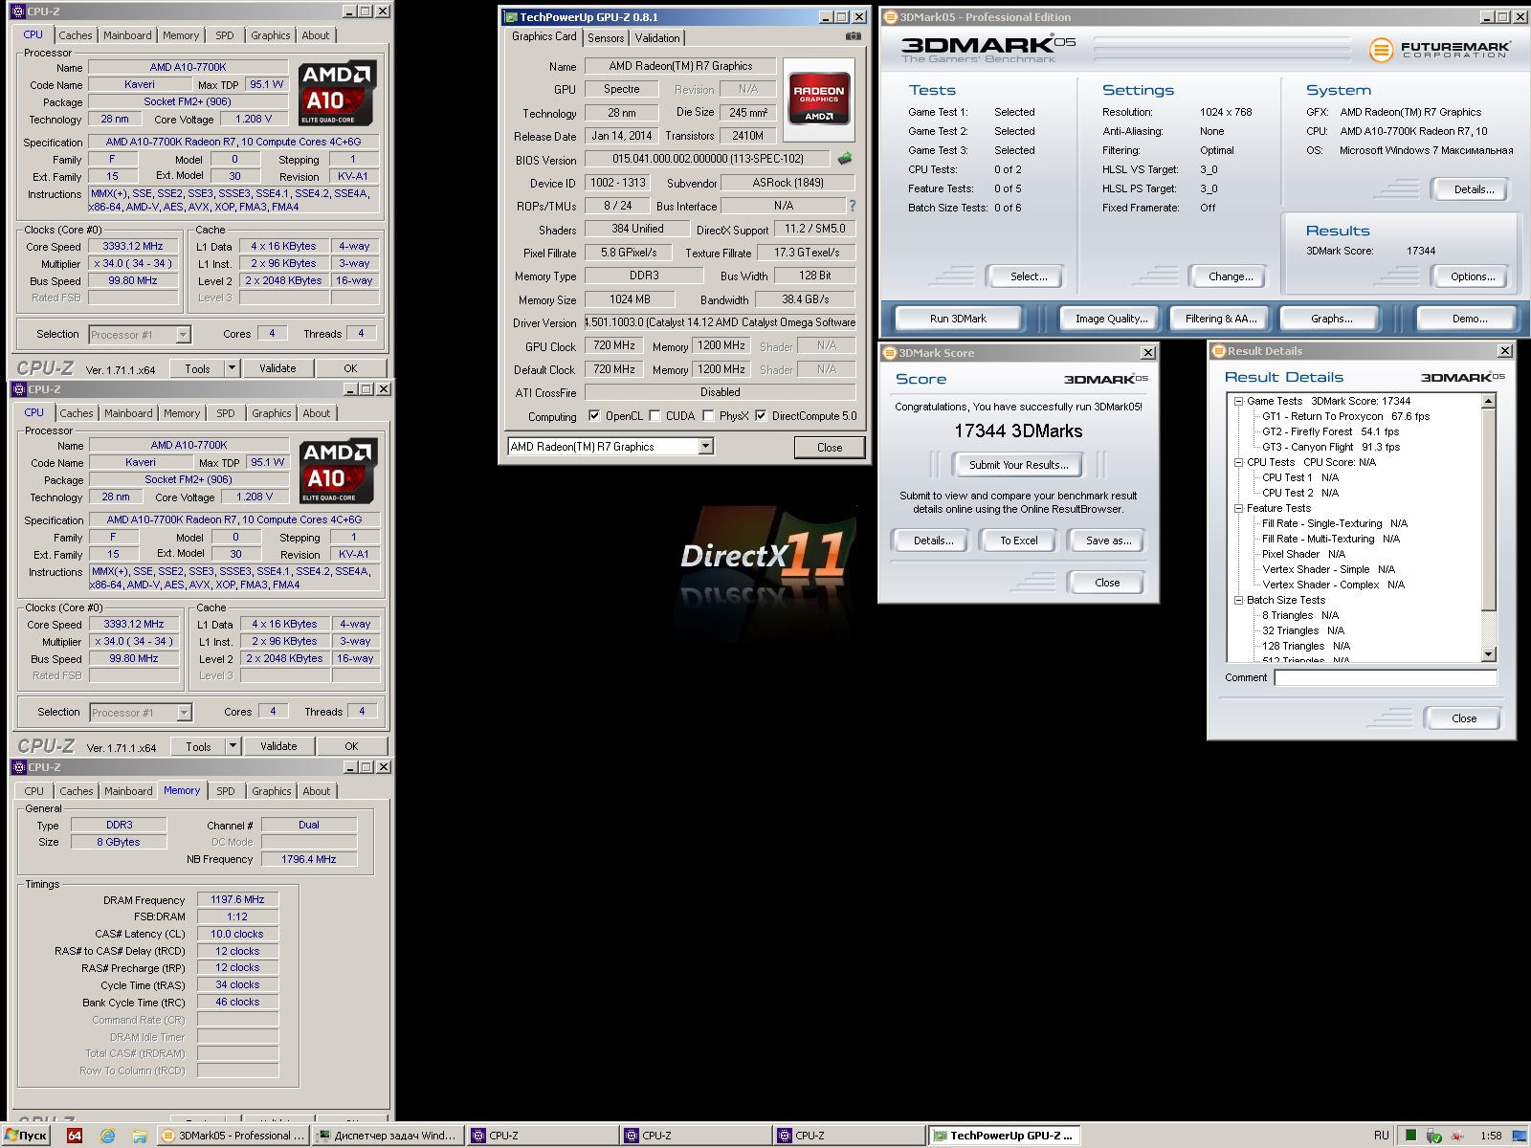Screen dimensions: 1531x1148
Task: Toggle the PhysX checkbox in GPU-Z
Action: pyautogui.click(x=708, y=415)
